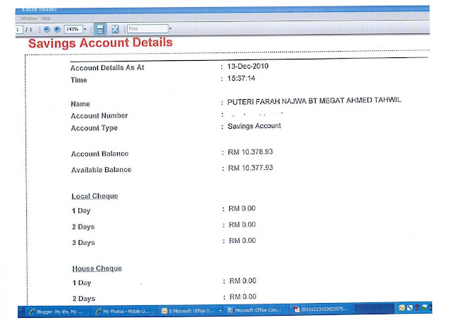Screen dimensions: 454x320
Task: Click the Available Balance label
Action: coord(101,170)
